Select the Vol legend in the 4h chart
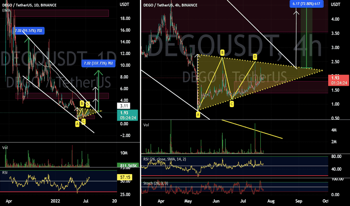350x206 pixels. pyautogui.click(x=146, y=125)
